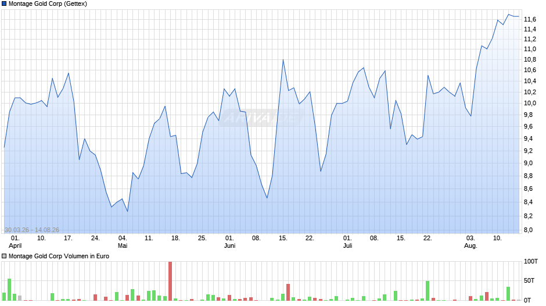
Task: Click the y-axis label '10,6'
Action: pyautogui.click(x=530, y=70)
